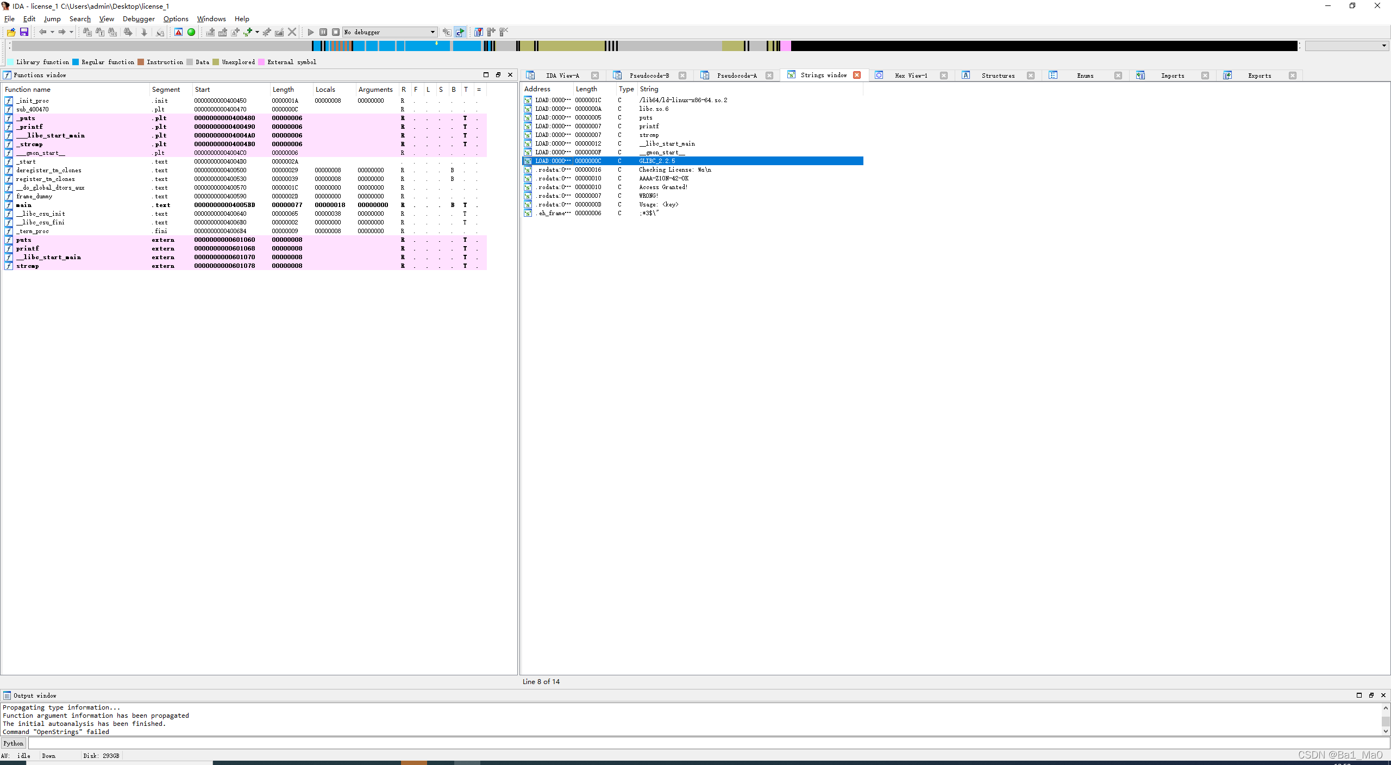Screen dimensions: 1391x765
Task: Expand the jump forward history arrow
Action: pyautogui.click(x=71, y=32)
